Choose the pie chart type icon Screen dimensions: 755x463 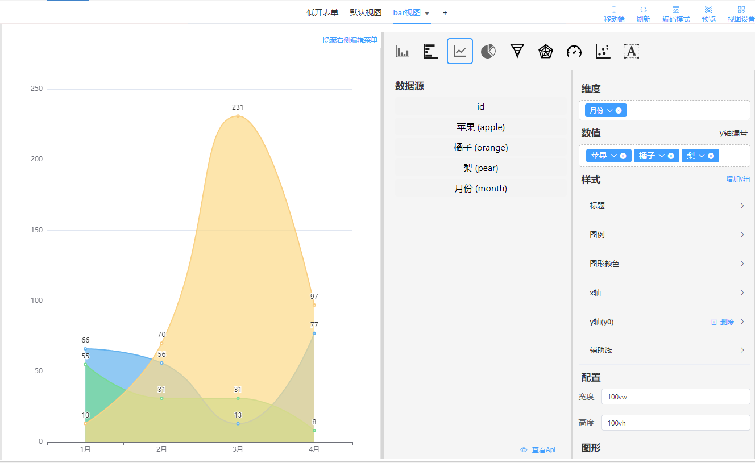tap(488, 52)
